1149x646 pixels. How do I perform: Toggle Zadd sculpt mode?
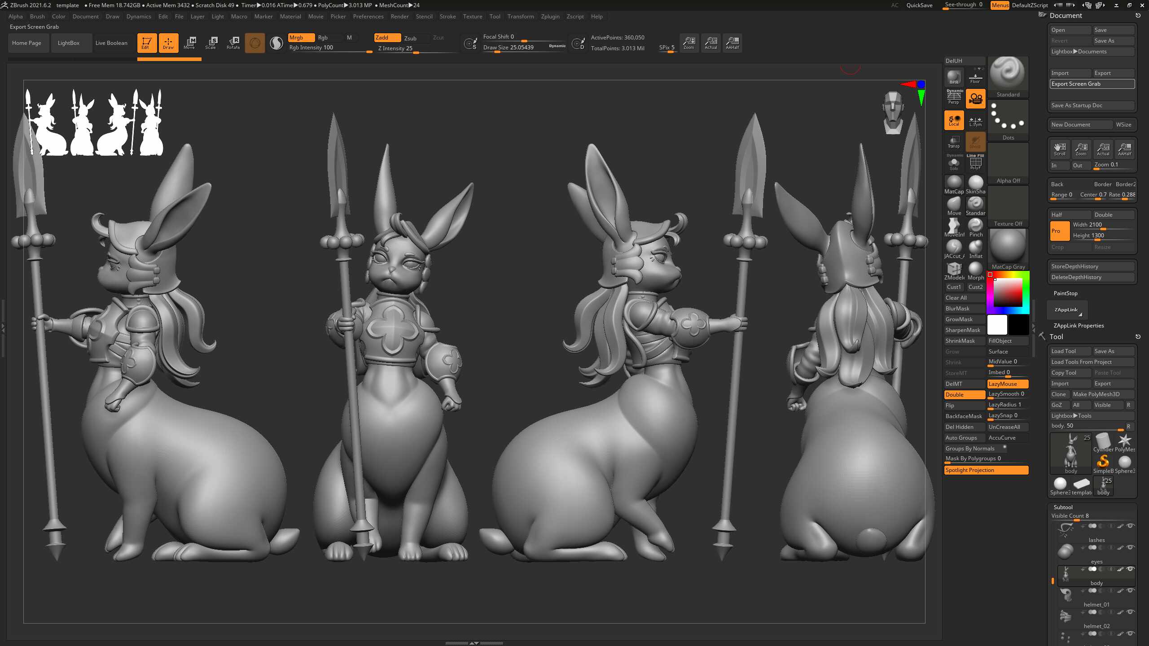tap(387, 38)
